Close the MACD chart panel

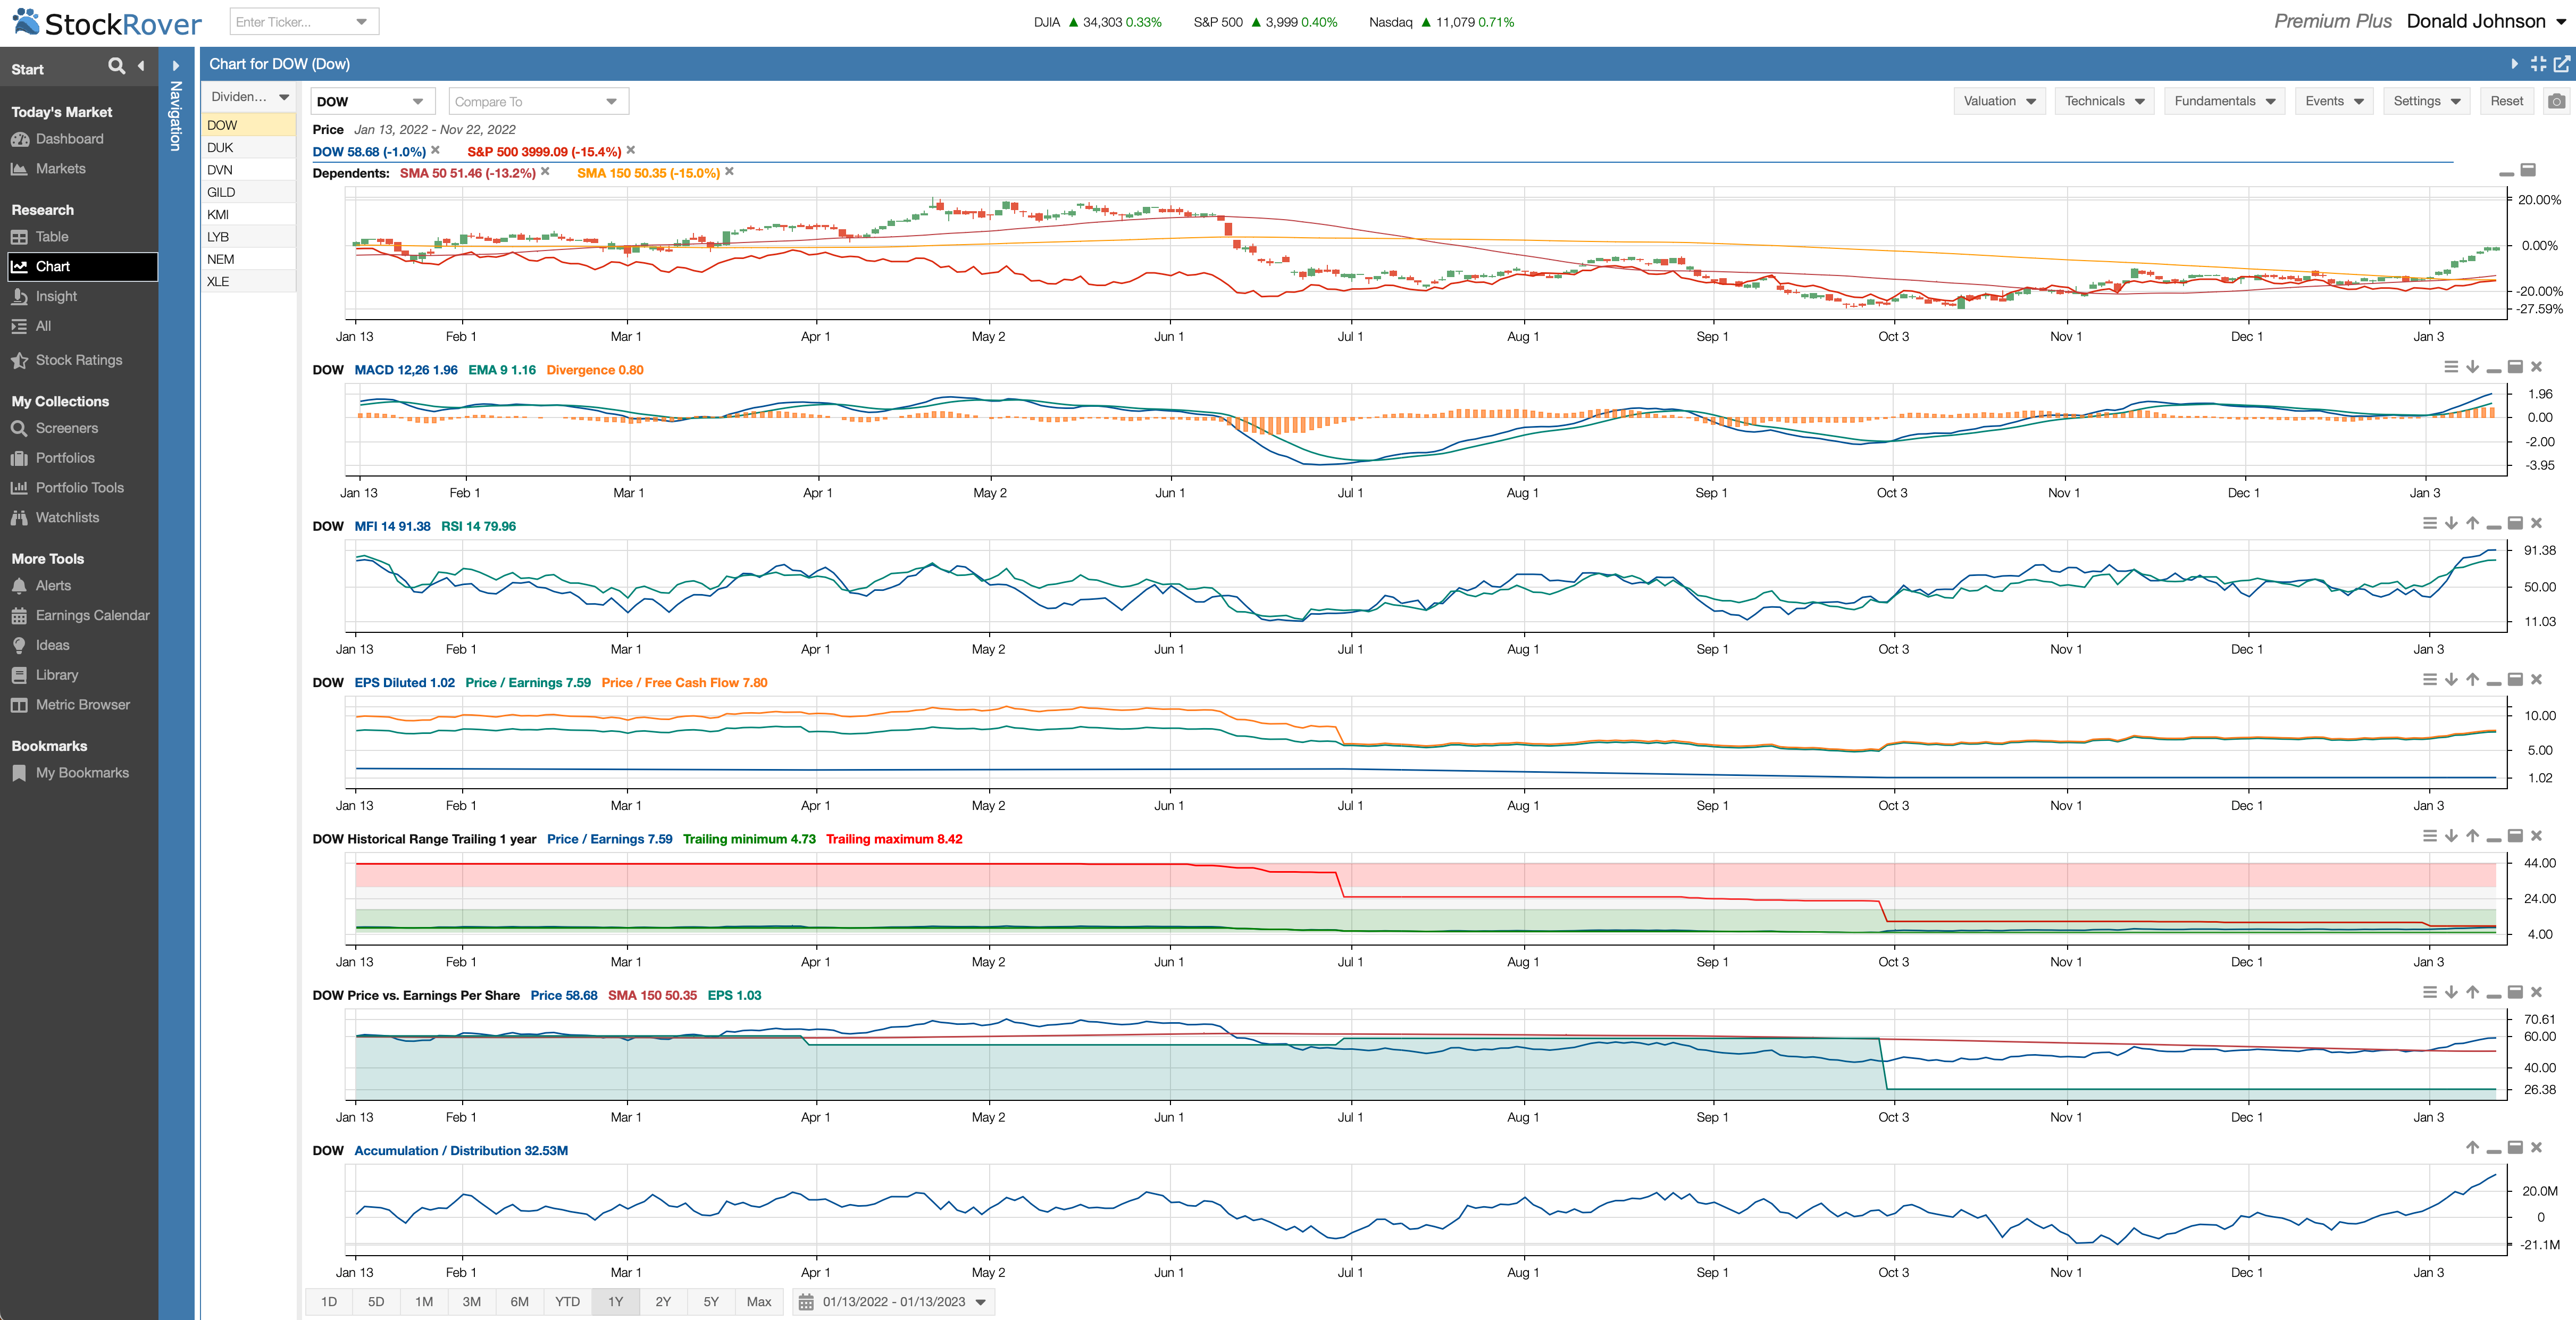(2536, 367)
